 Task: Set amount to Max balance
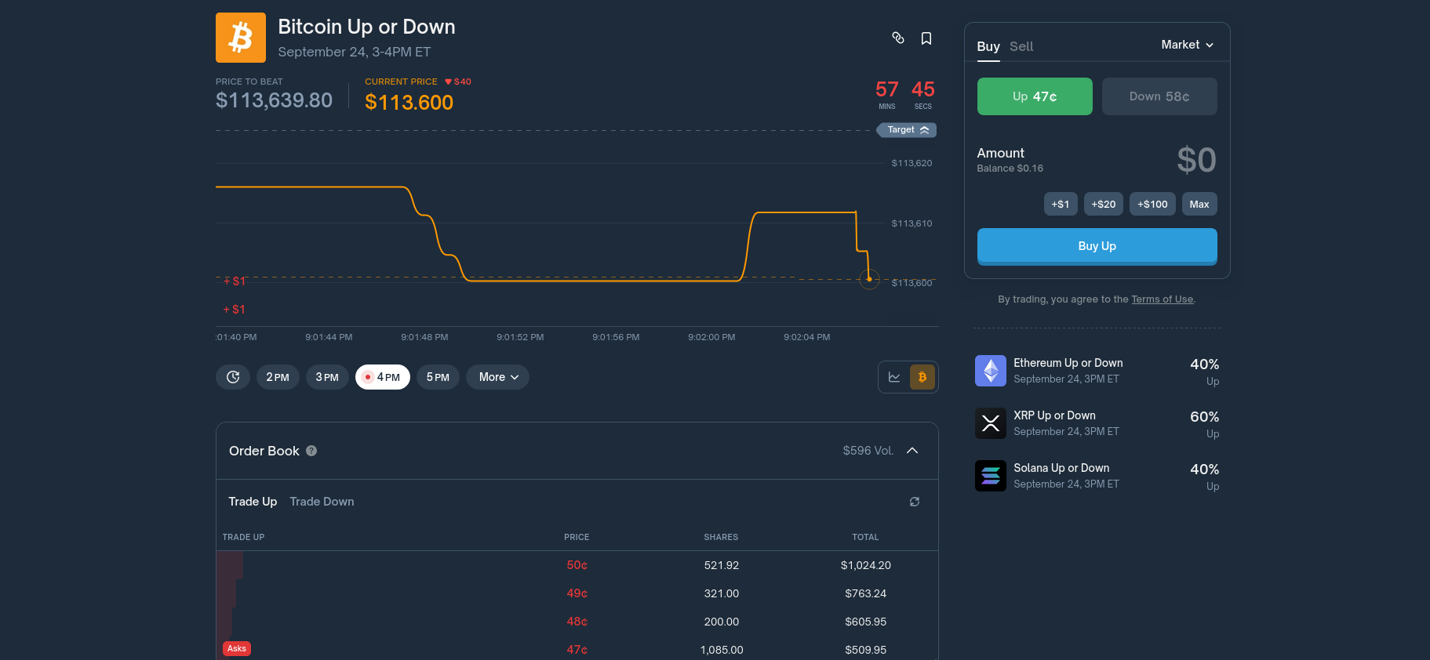coord(1199,204)
